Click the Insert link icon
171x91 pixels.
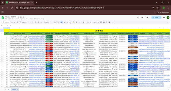tap(98, 22)
